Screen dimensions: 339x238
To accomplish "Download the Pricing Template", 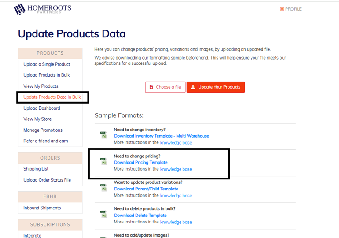I will point(140,163).
